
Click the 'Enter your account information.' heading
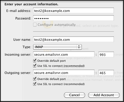point(31,4)
